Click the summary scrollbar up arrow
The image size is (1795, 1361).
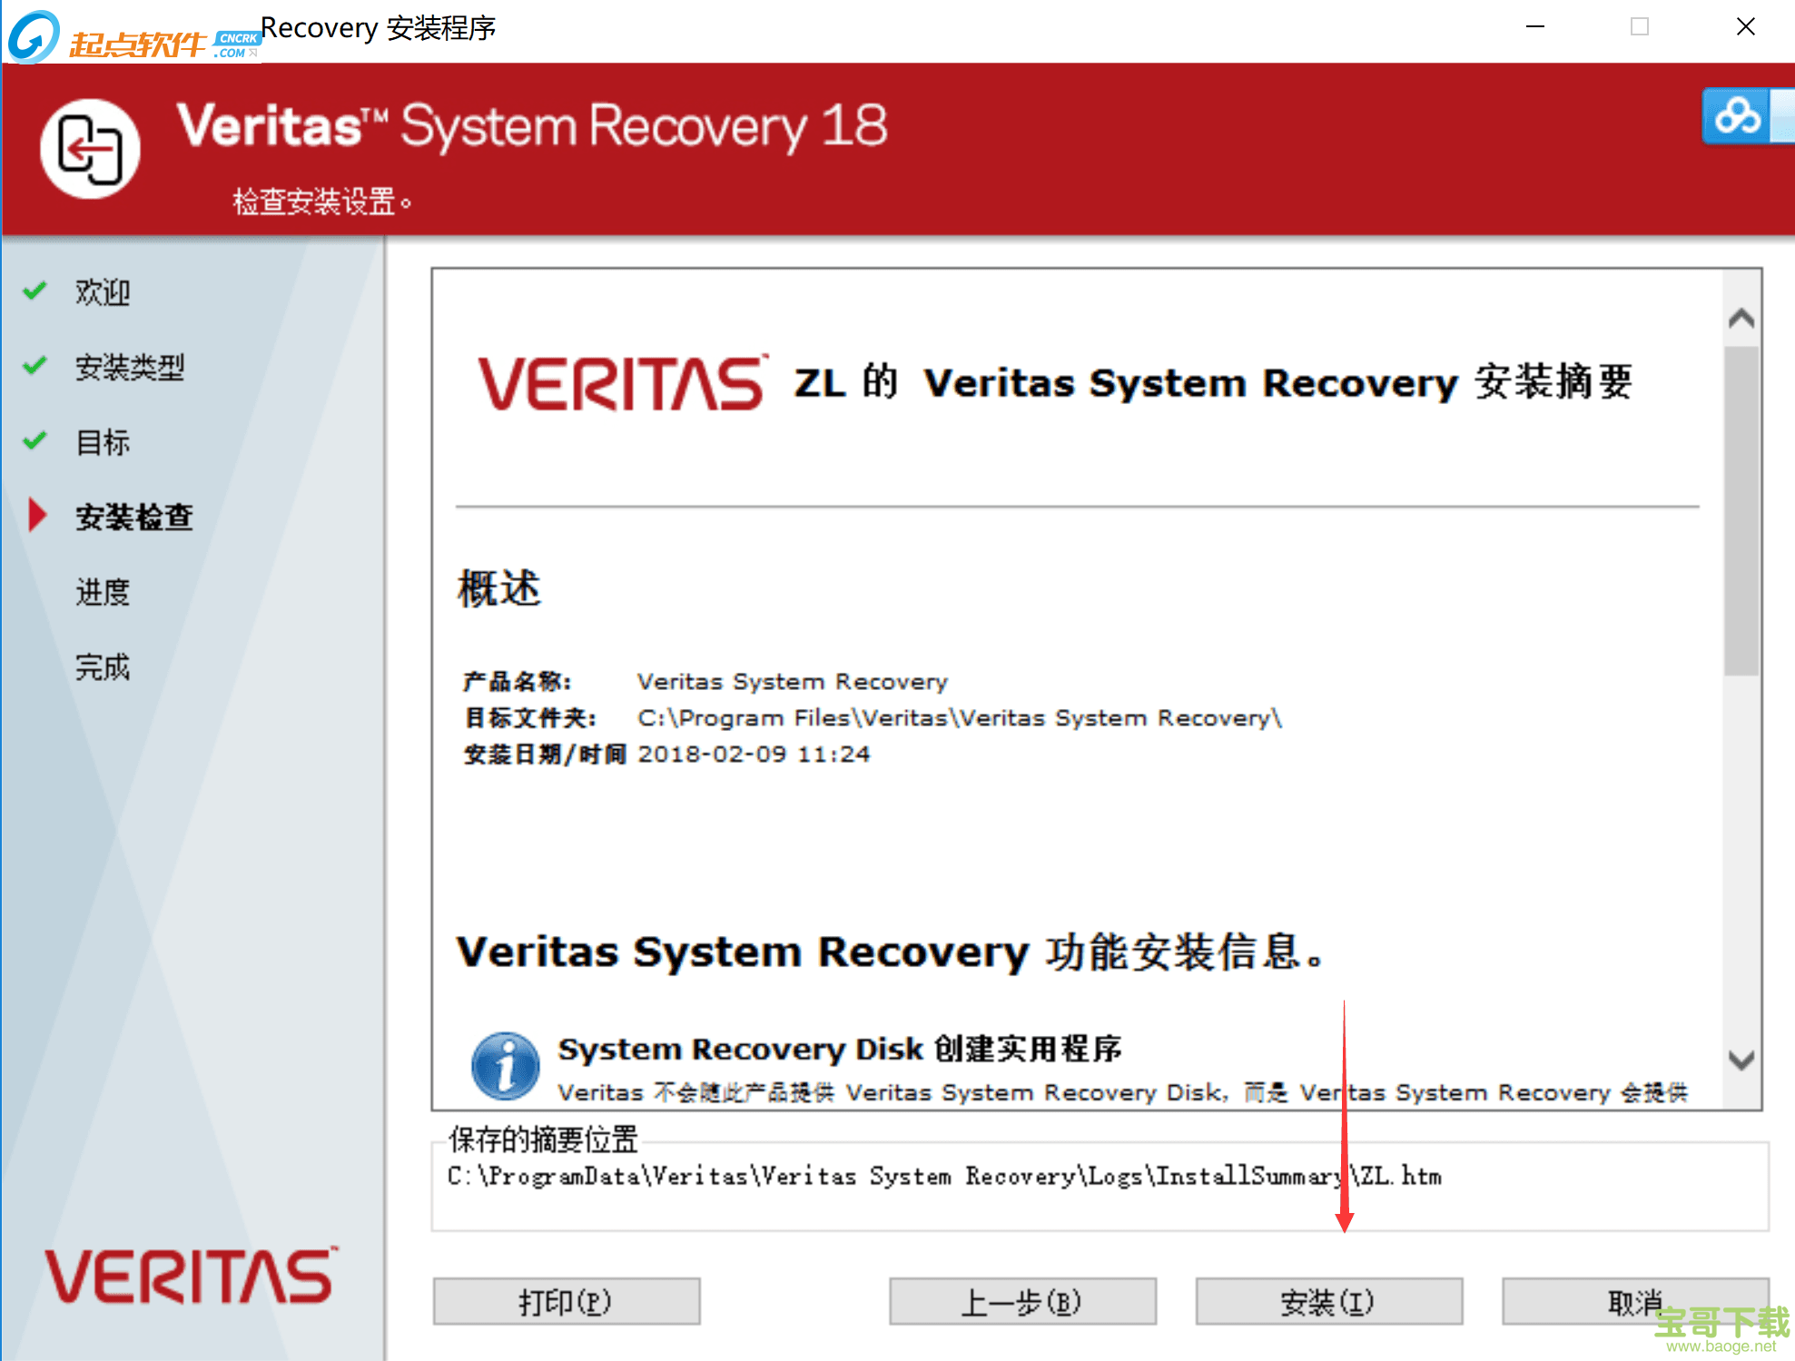(1741, 318)
